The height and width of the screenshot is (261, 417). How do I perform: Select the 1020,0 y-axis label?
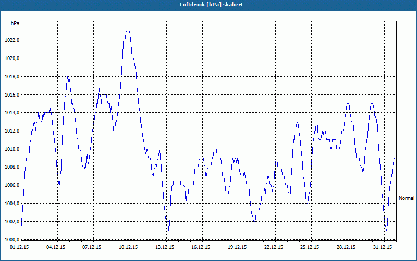pyautogui.click(x=11, y=58)
